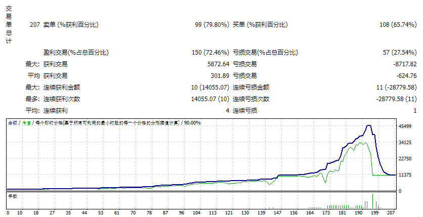Select the 亏损交易(%占总百分比) label
423x217 pixels.
coord(266,53)
